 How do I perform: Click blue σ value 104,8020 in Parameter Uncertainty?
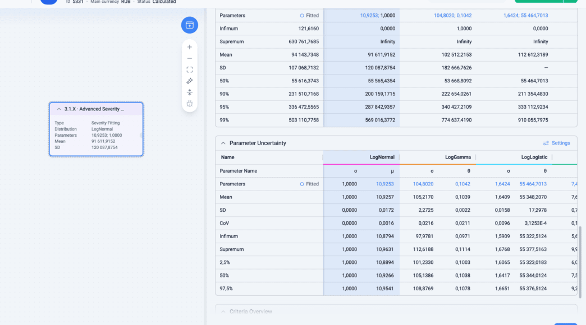[423, 184]
